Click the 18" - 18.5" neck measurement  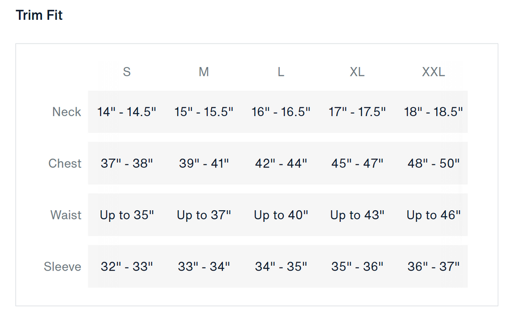[x=434, y=112]
